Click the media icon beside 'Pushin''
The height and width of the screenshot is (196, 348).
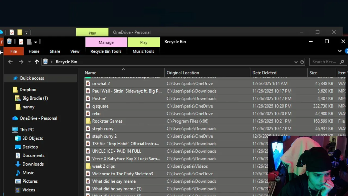click(x=88, y=99)
